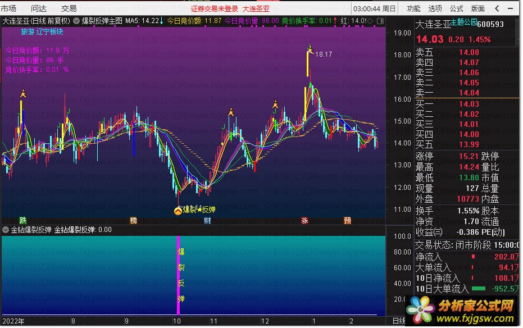This screenshot has height=328, width=523.
Task: Select the 买三 row price 14.01
Action: pos(469,124)
